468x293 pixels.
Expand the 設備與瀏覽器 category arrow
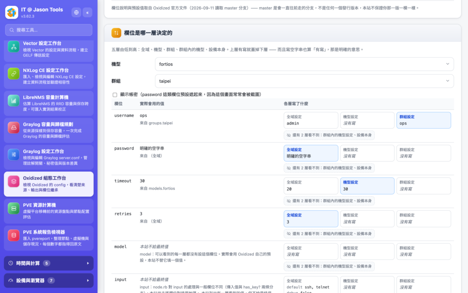click(x=88, y=281)
